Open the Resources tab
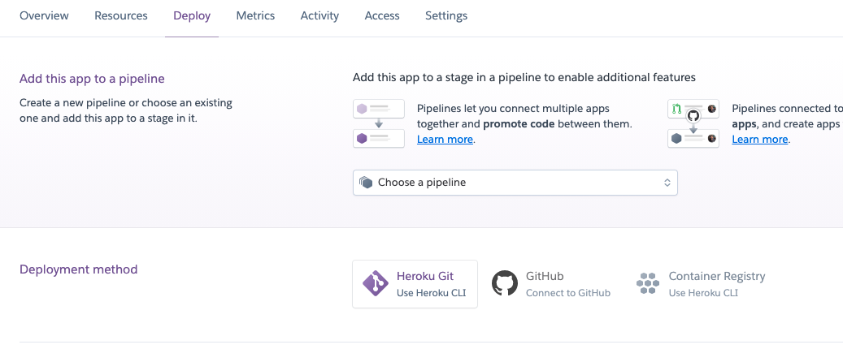The width and height of the screenshot is (843, 349). point(121,15)
